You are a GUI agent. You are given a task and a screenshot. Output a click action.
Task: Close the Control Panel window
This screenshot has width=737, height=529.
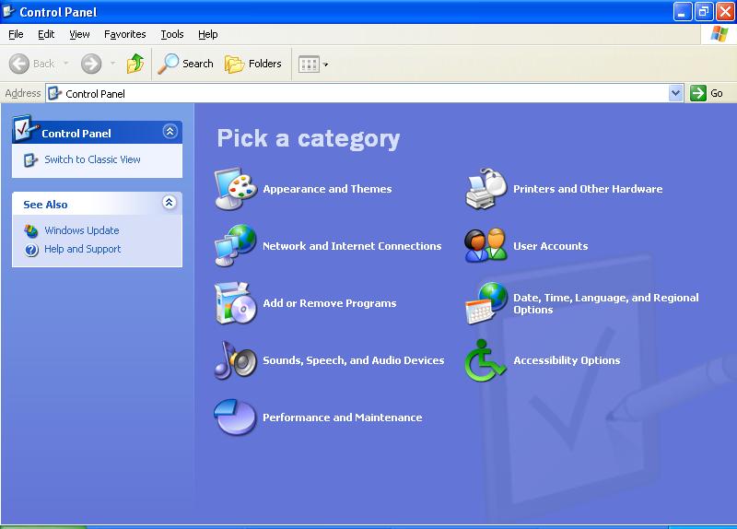[725, 12]
